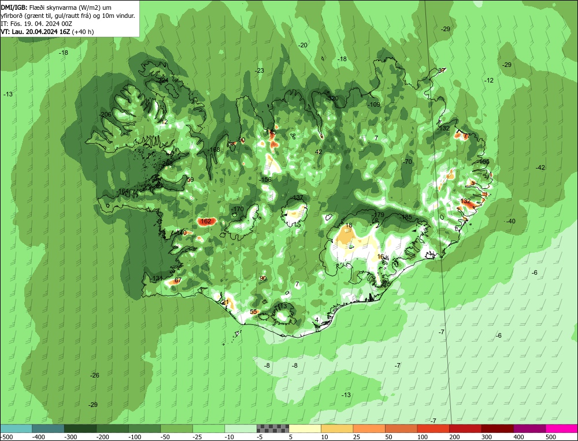Image resolution: width=578 pixels, height=441 pixels.
Task: Click the '-23' value north of Iceland
Action: 260,70
